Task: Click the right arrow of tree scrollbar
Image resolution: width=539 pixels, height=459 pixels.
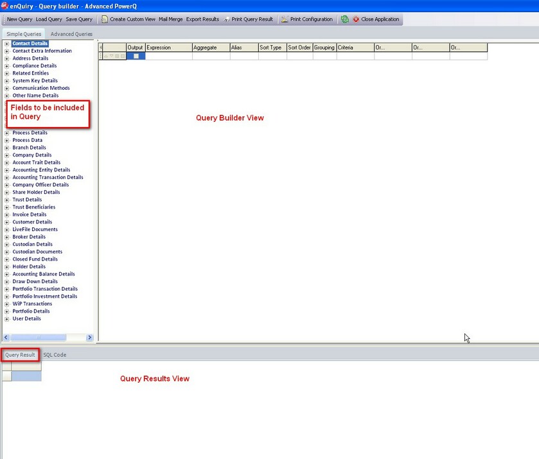Action: (90, 338)
